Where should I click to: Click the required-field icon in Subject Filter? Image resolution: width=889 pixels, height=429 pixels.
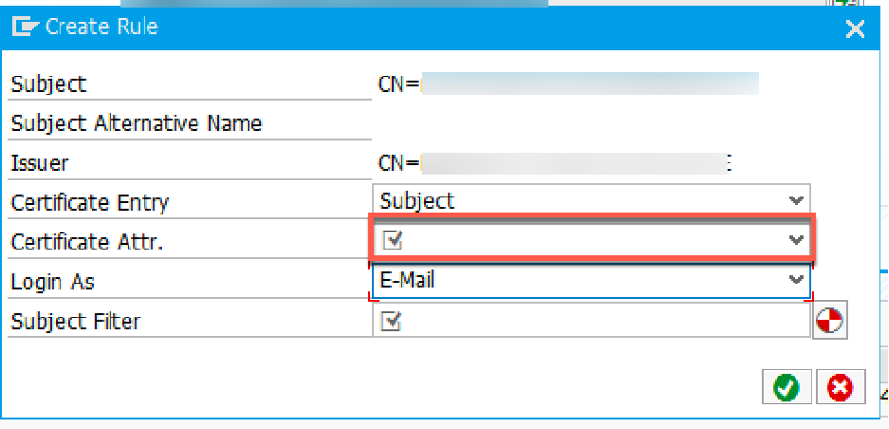[x=392, y=320]
